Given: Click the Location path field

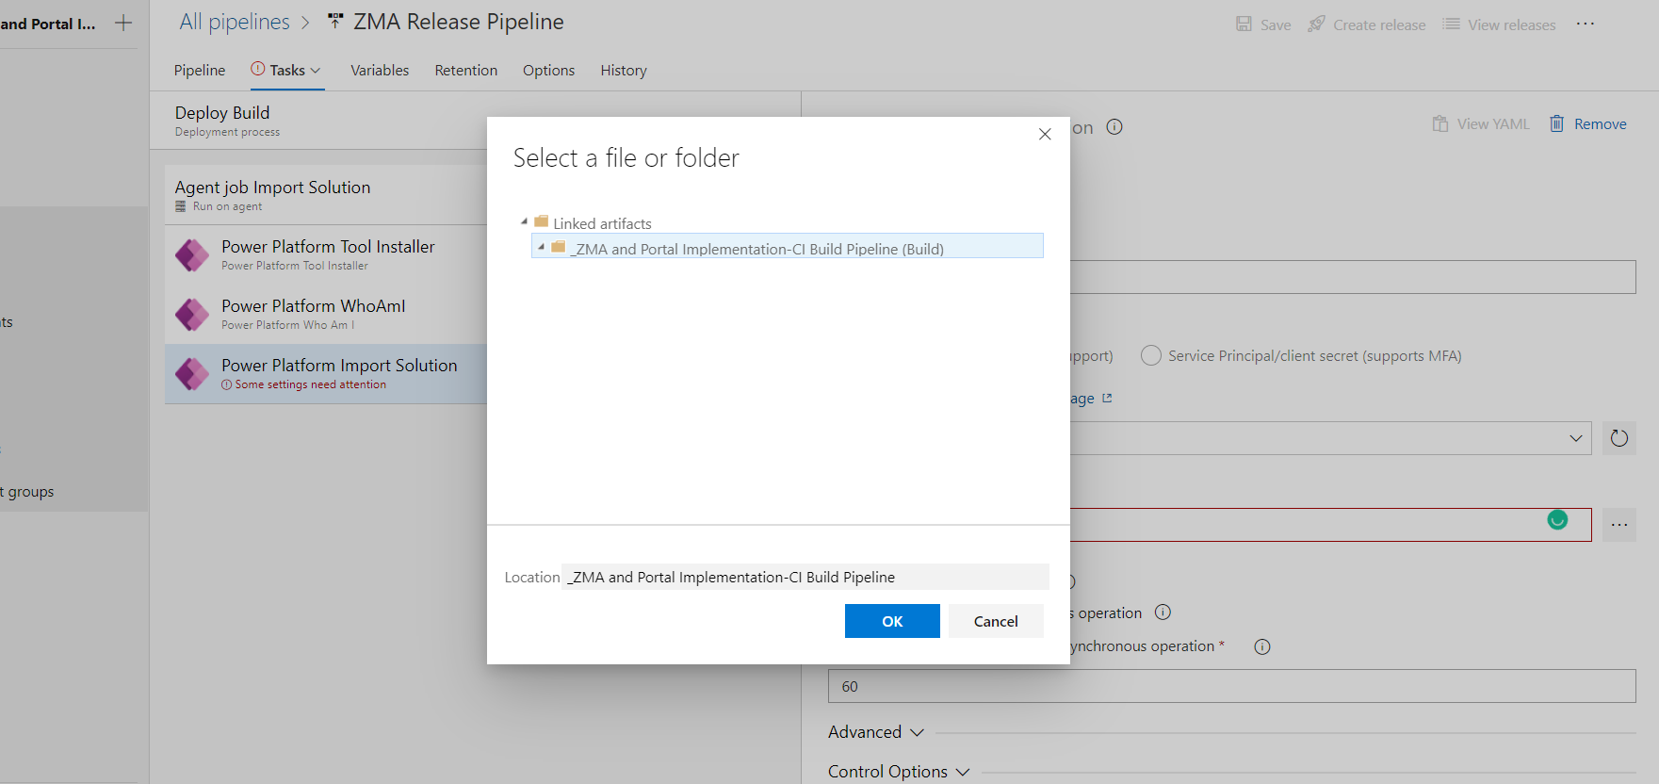Looking at the screenshot, I should 805,577.
